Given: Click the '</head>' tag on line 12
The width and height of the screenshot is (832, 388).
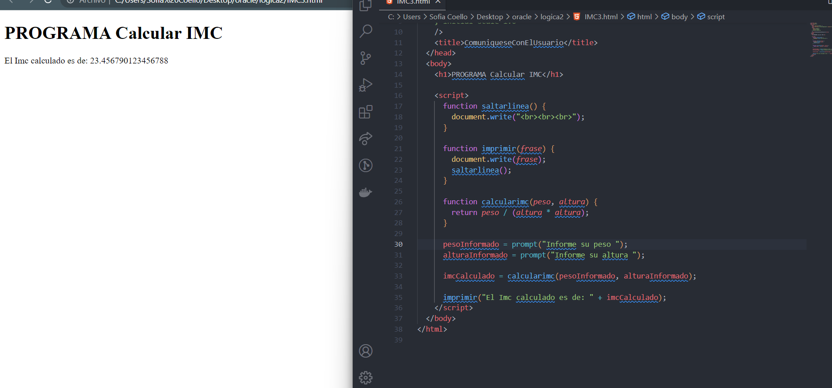Looking at the screenshot, I should coord(441,53).
